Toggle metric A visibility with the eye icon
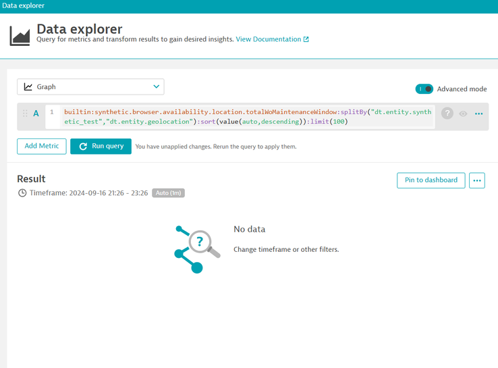Image resolution: width=498 pixels, height=368 pixels. [463, 114]
